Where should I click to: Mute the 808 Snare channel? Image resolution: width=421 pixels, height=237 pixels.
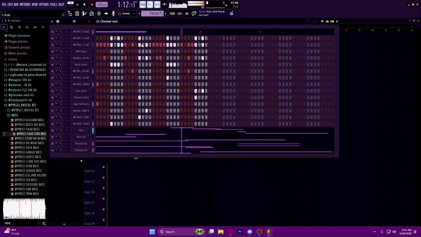point(52,51)
